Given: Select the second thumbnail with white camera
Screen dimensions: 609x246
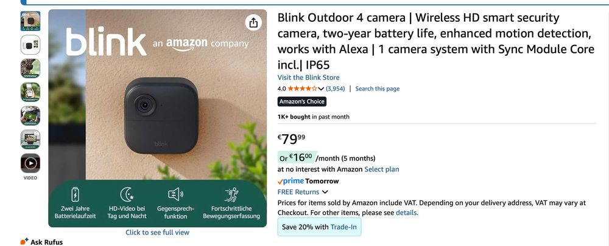Looking at the screenshot, I should [x=30, y=44].
